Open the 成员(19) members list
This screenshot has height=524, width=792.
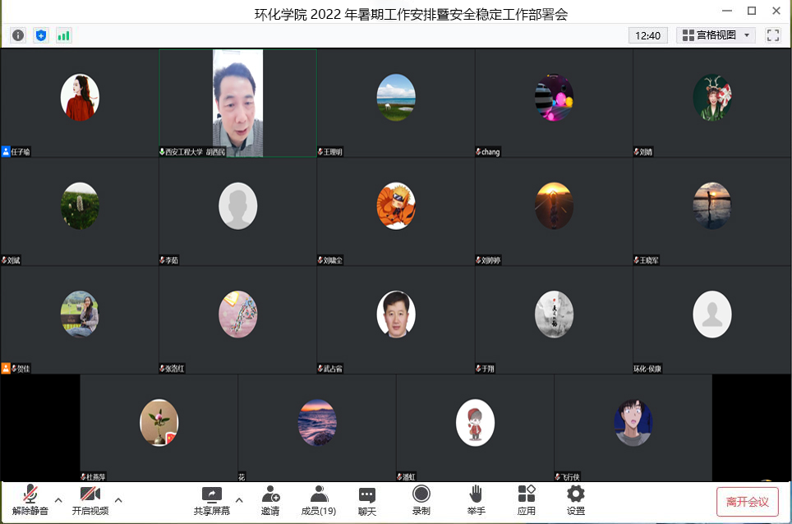319,499
